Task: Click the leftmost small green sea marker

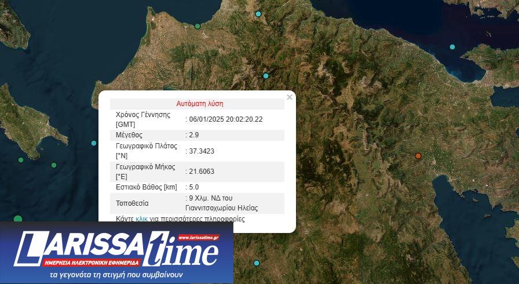Action: pyautogui.click(x=21, y=160)
